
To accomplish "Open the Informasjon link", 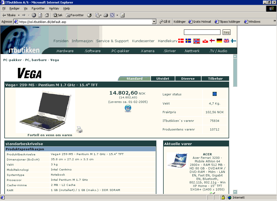I will point(82,41).
